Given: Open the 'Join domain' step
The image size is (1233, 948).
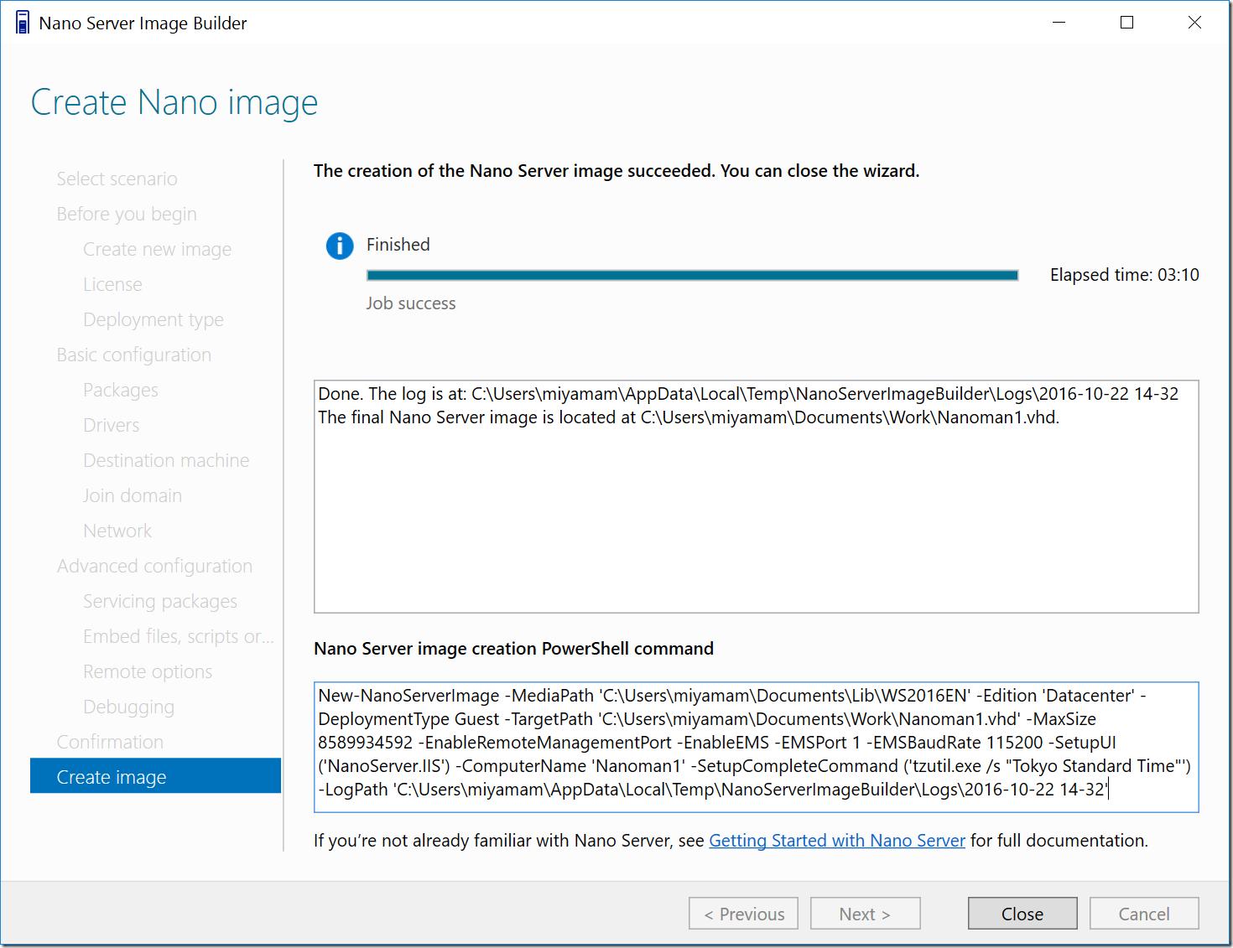Looking at the screenshot, I should point(133,495).
